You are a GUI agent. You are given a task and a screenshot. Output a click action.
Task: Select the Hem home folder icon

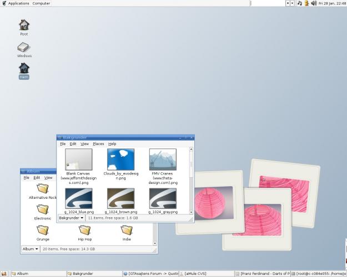[x=24, y=68]
